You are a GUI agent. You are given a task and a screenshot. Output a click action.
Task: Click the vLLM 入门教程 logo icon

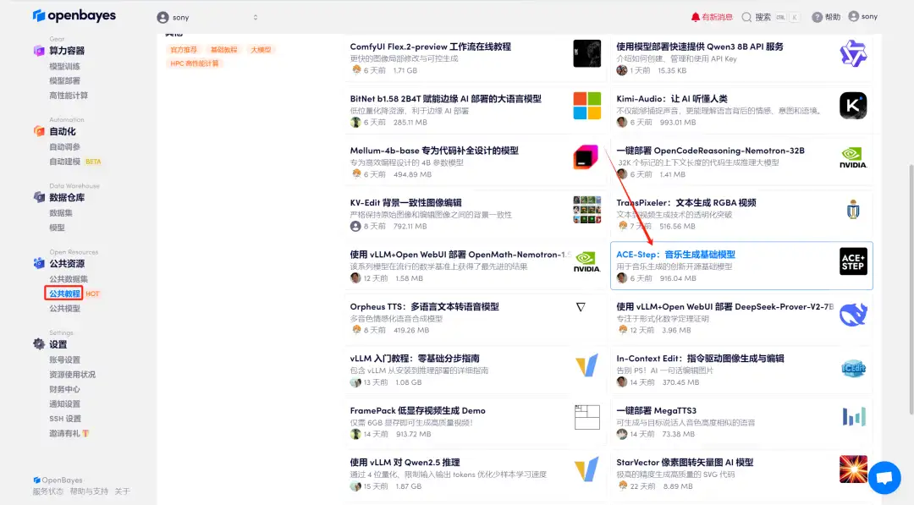[x=587, y=365]
